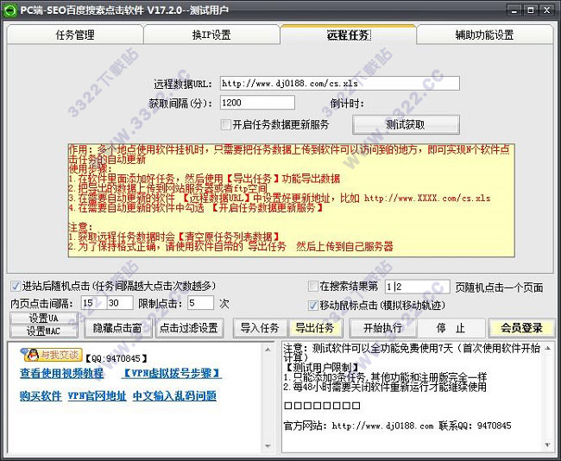Click the 隐藏点击窗 button

click(x=117, y=328)
